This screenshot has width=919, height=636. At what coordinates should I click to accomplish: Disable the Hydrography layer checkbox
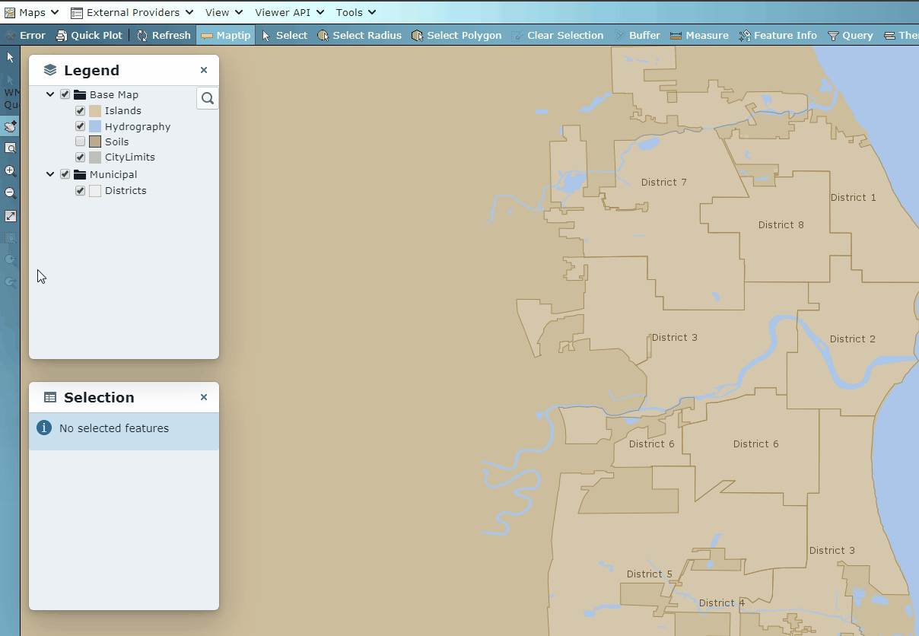point(80,126)
